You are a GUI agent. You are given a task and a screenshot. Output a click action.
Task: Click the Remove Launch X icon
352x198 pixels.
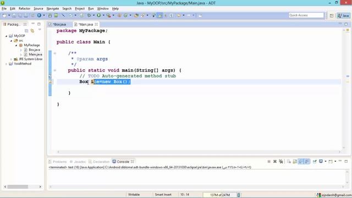275,161
